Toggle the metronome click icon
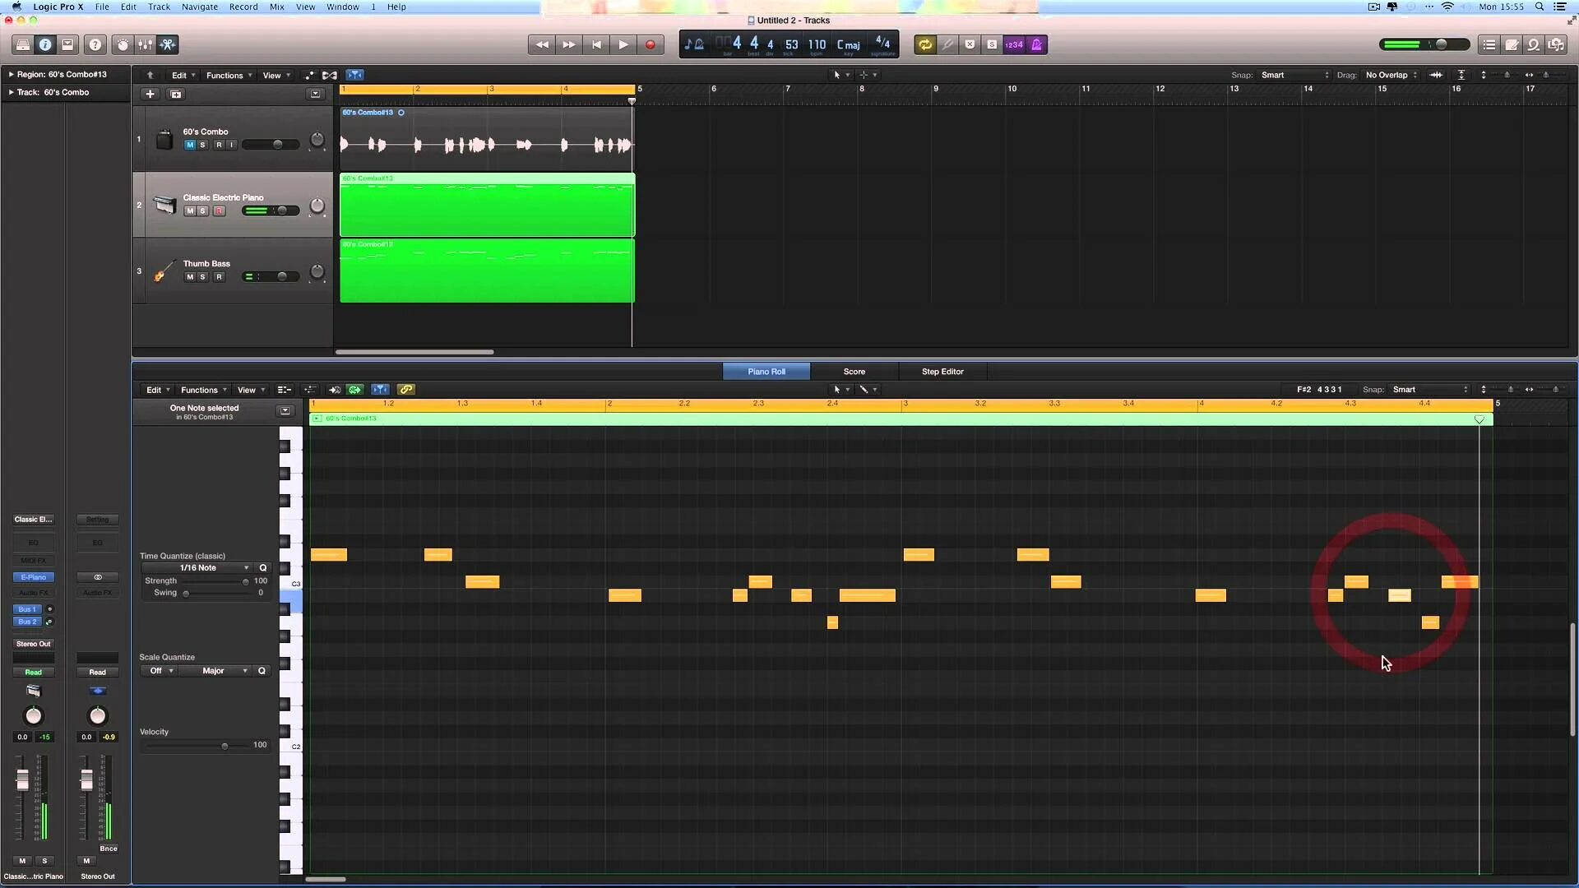1579x888 pixels. (x=1036, y=44)
